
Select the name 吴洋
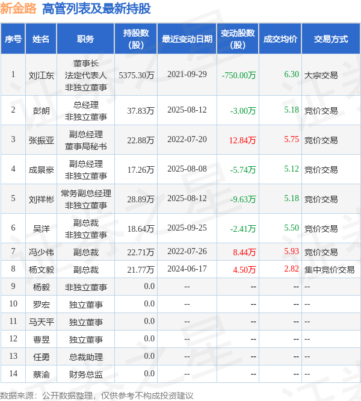click(x=41, y=229)
